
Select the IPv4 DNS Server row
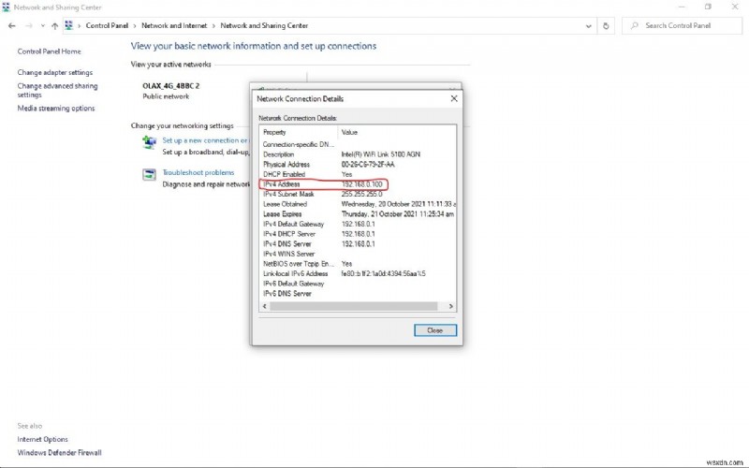(x=358, y=244)
